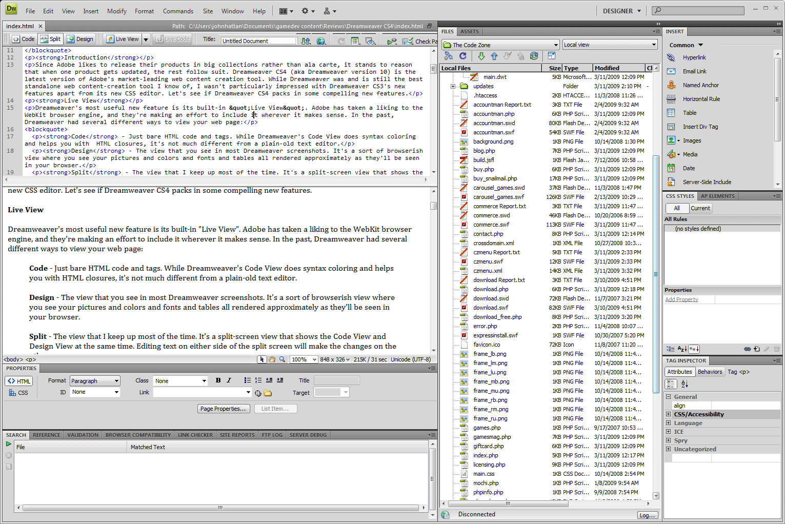This screenshot has width=785, height=524.
Task: Open the Format Paragraph dropdown
Action: (95, 381)
